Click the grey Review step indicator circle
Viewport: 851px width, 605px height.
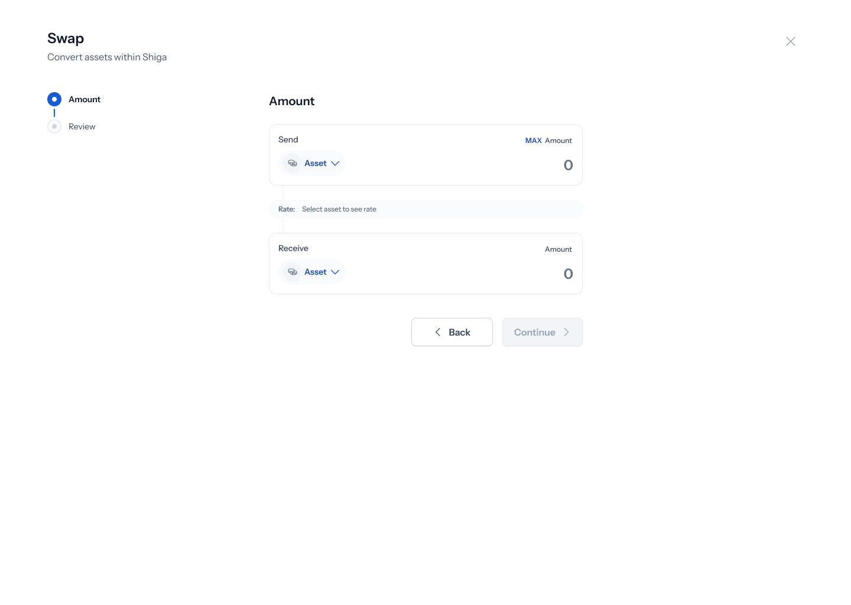[x=54, y=126]
